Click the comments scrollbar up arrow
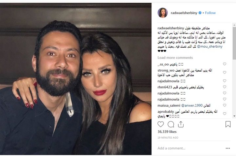236x156 pixels. [x=234, y=25]
